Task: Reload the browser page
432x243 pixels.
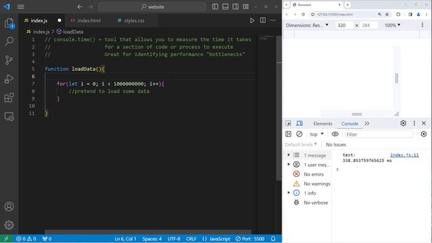Action: click(x=303, y=14)
